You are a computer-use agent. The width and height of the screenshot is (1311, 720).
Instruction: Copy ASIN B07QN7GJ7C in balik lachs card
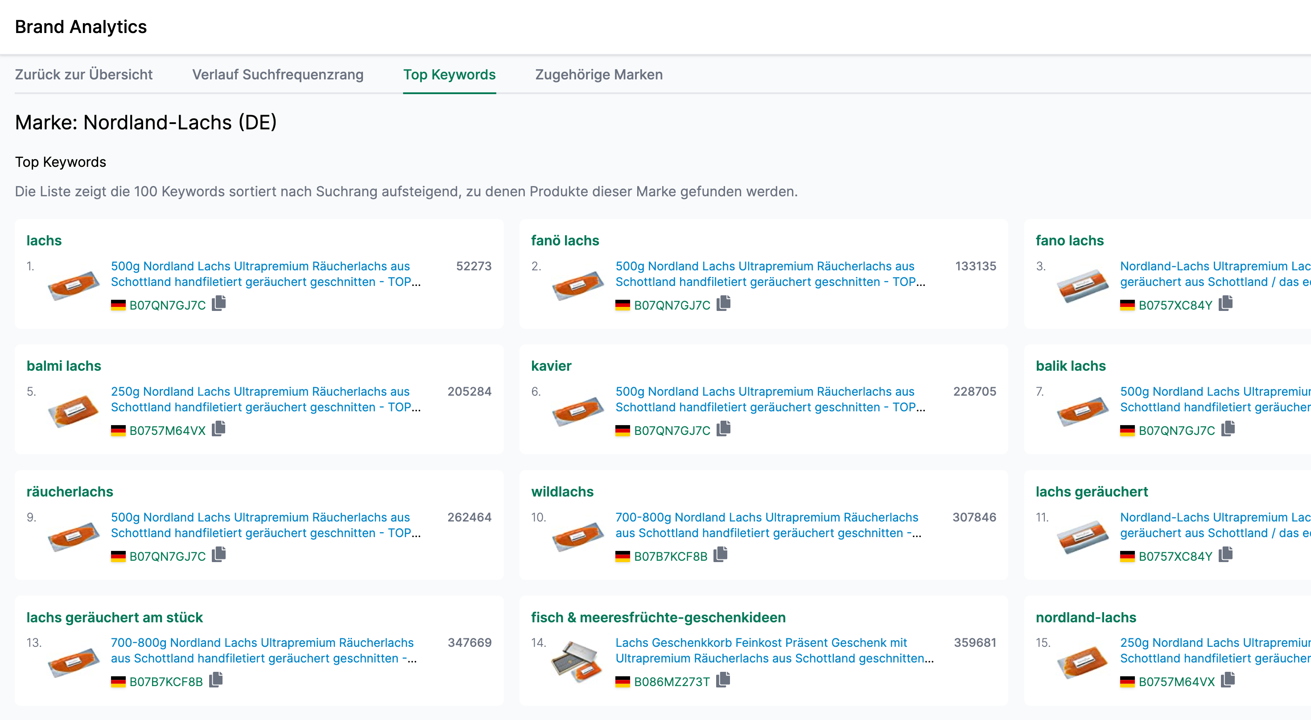1228,429
